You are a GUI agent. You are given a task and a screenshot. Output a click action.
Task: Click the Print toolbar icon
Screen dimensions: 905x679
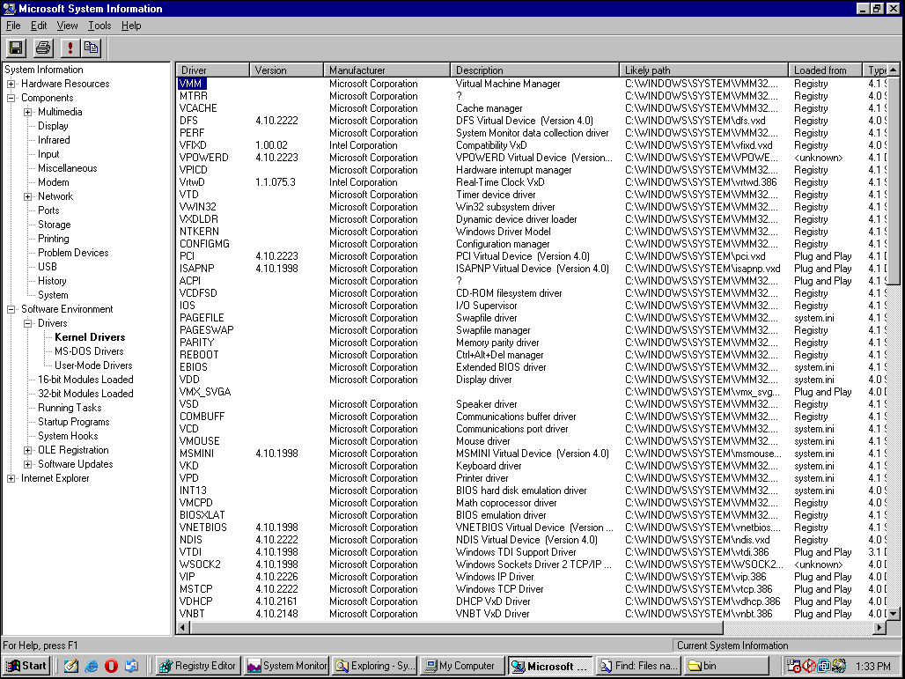(43, 48)
